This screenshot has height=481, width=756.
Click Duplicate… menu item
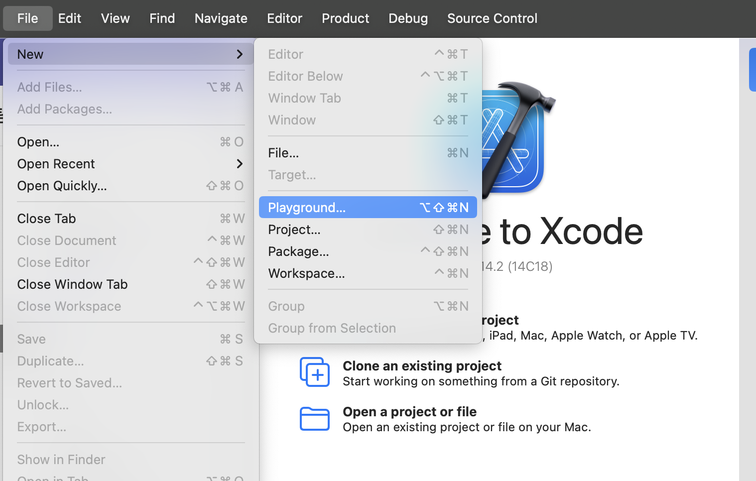[131, 361]
